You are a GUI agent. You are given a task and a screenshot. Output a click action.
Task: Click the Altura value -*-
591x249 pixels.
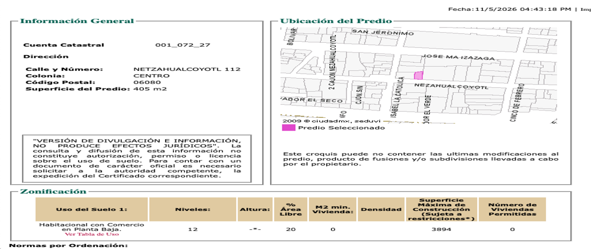pos(255,229)
